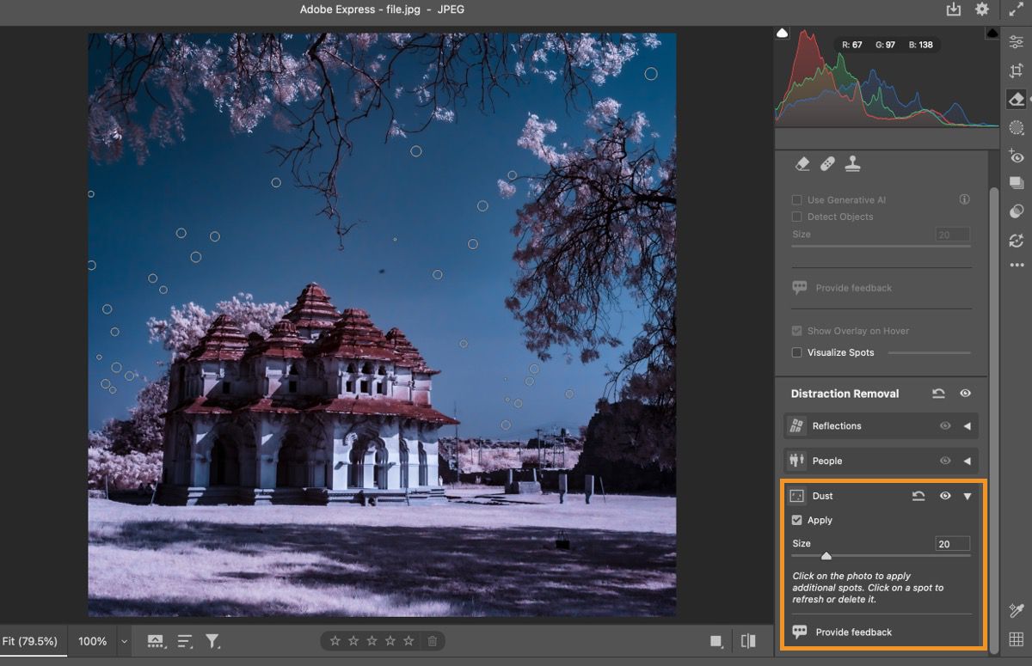Open the zoom percentage dropdown
This screenshot has width=1032, height=666.
124,640
